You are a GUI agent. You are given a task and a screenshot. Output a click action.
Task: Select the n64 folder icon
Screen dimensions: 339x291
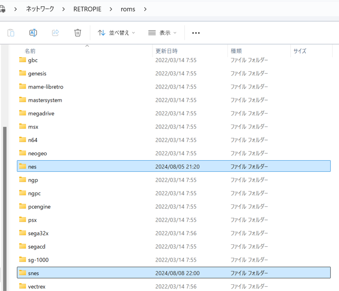click(x=23, y=139)
